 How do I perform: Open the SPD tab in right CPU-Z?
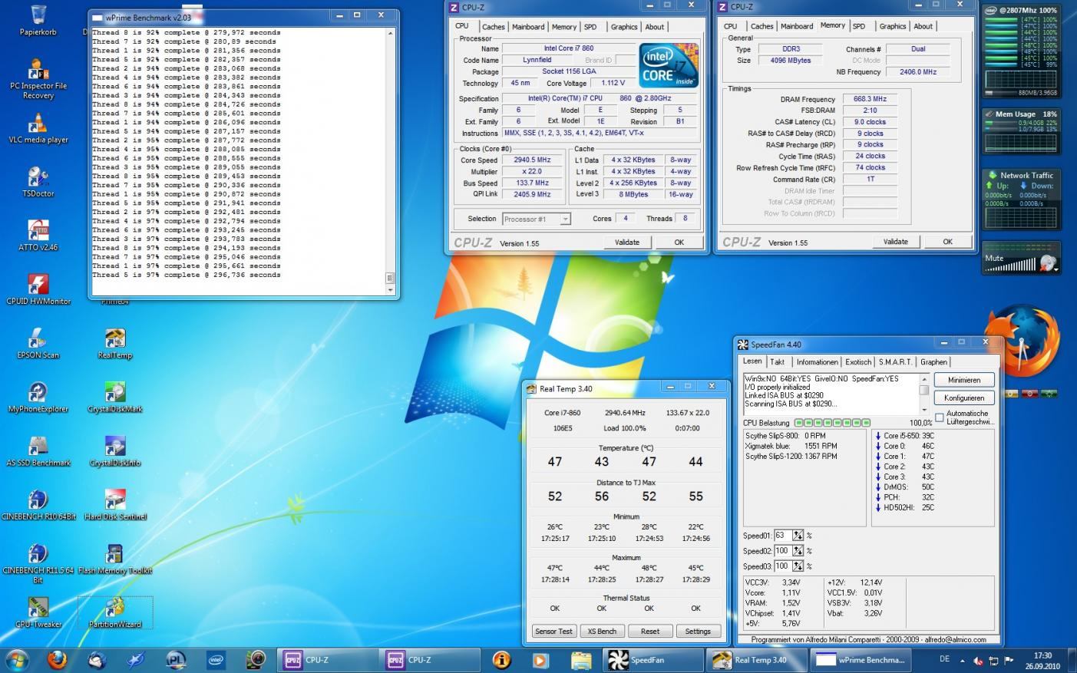(859, 26)
